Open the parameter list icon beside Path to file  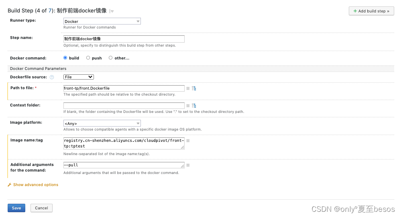coord(188,88)
